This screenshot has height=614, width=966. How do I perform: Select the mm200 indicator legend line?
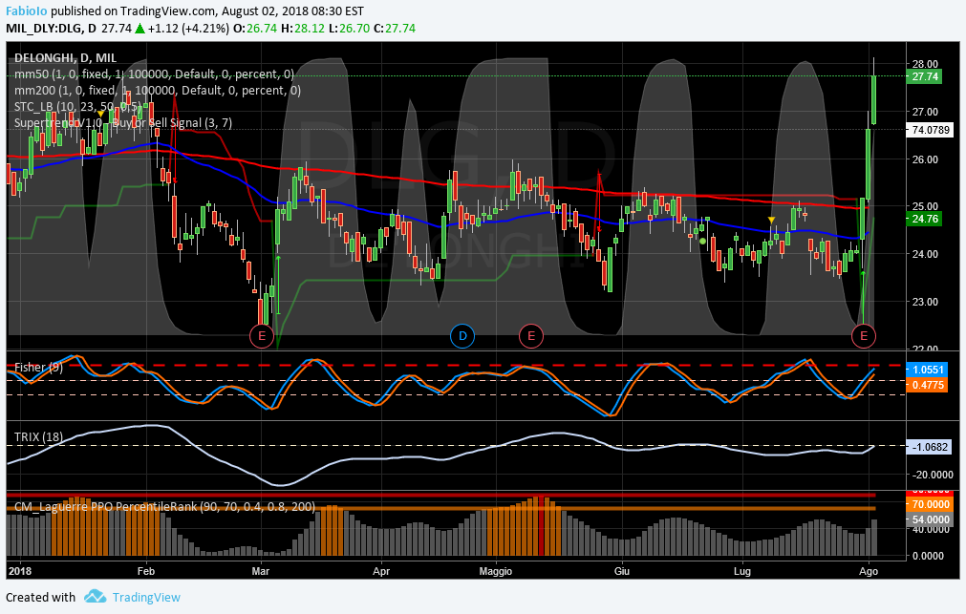coord(157,91)
